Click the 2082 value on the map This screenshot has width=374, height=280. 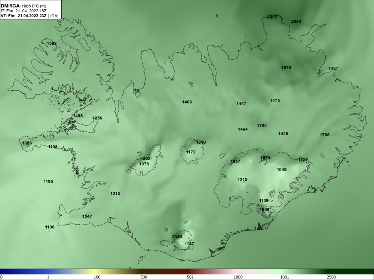point(272,16)
